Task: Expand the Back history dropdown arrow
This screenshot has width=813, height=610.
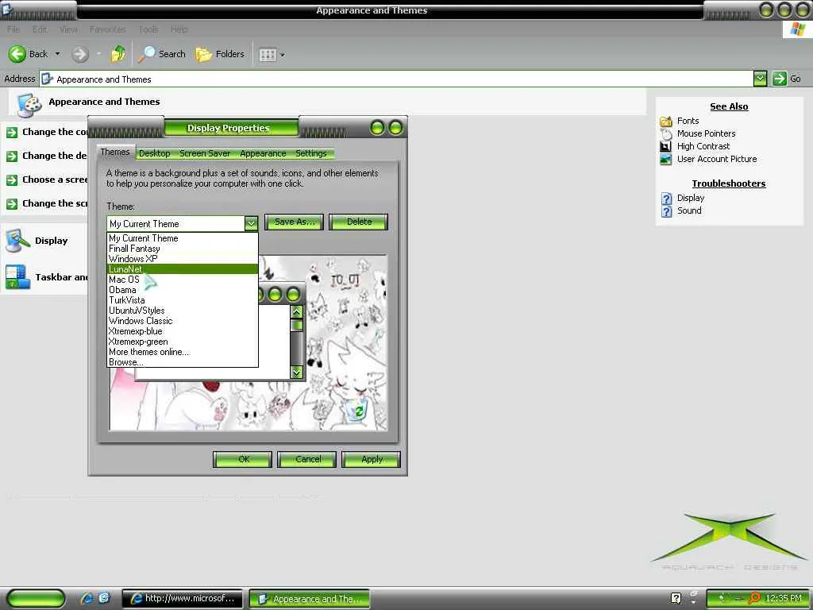Action: 57,54
